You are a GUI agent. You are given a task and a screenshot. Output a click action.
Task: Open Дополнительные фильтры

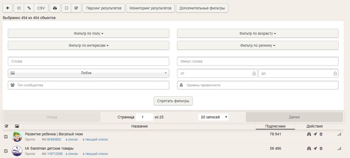[x=202, y=8]
